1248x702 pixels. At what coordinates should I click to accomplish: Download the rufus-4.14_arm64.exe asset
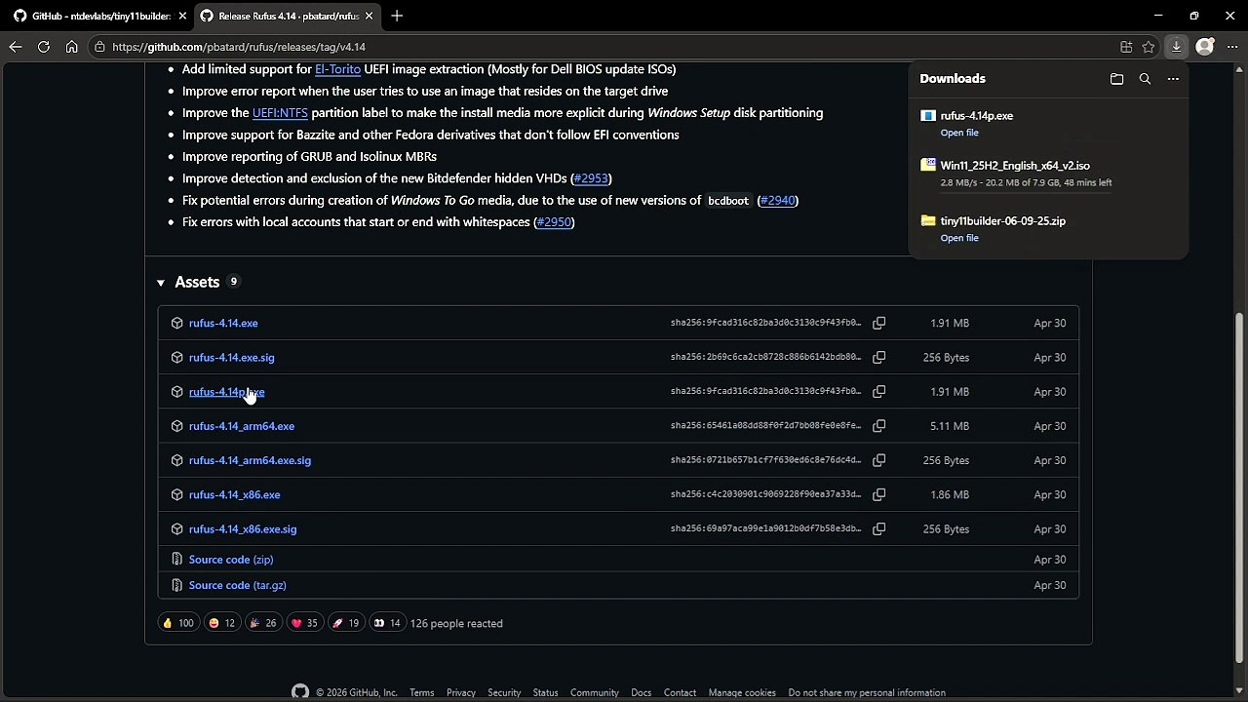pos(242,426)
